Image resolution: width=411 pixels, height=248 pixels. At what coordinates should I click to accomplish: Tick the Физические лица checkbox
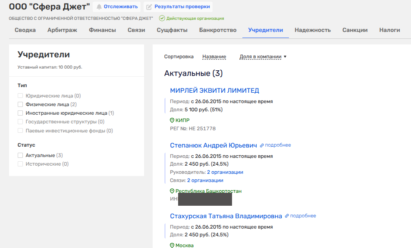[20, 104]
